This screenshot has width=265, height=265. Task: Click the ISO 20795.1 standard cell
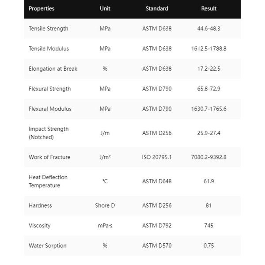tap(157, 157)
